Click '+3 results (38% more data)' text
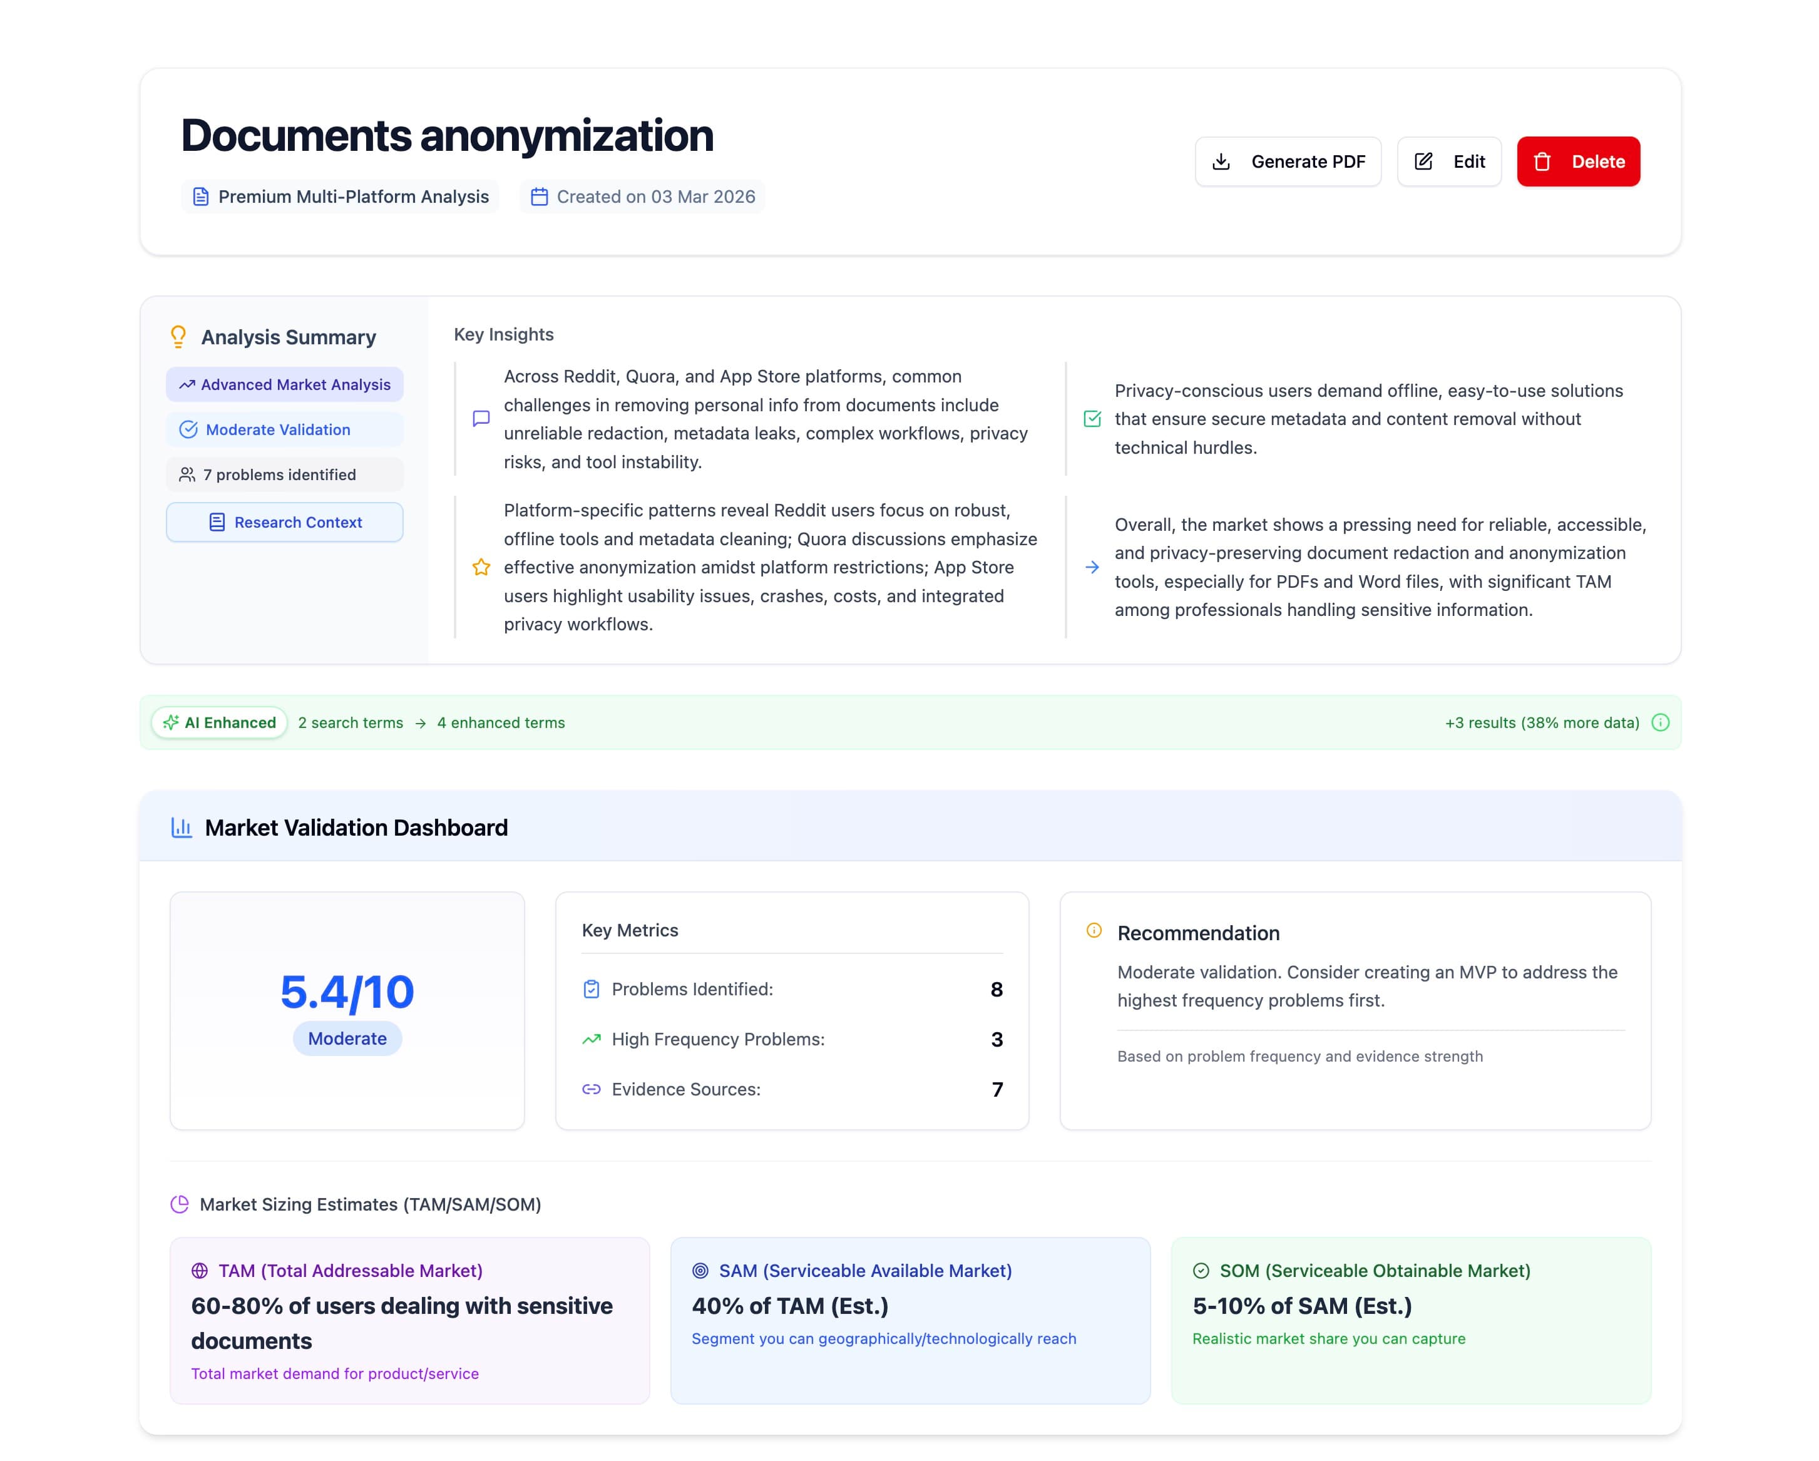 point(1542,723)
